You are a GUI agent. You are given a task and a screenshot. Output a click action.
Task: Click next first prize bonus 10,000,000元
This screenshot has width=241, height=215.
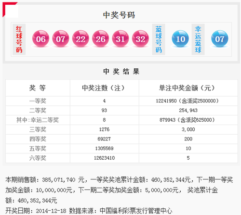(x=54, y=190)
